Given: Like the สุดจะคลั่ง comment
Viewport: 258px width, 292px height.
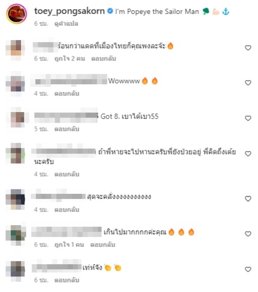Looking at the screenshot, I should [248, 199].
